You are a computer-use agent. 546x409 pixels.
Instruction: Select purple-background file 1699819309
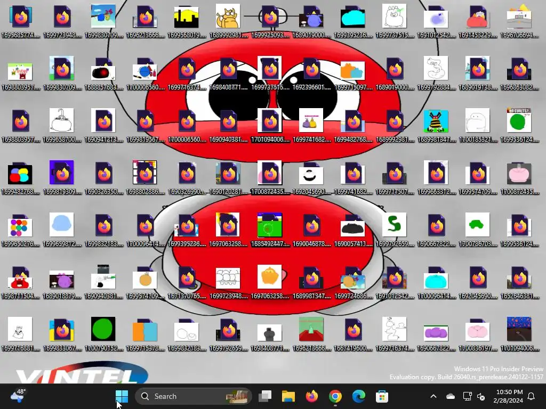point(62,178)
